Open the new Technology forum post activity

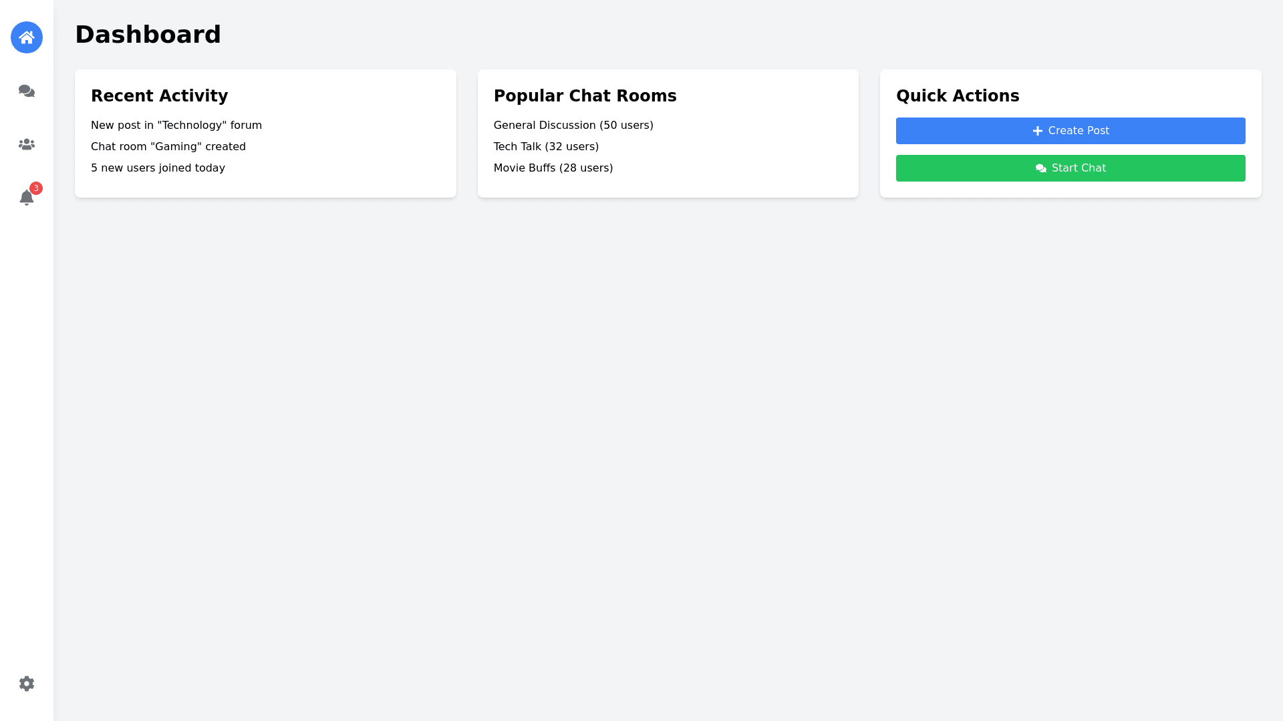[176, 126]
